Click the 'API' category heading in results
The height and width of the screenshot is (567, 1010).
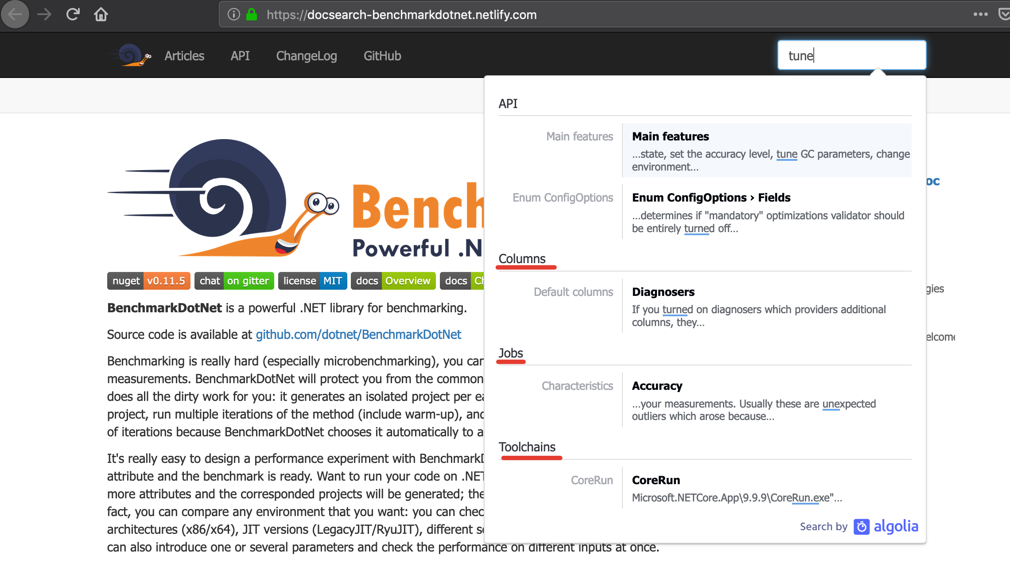coord(508,104)
